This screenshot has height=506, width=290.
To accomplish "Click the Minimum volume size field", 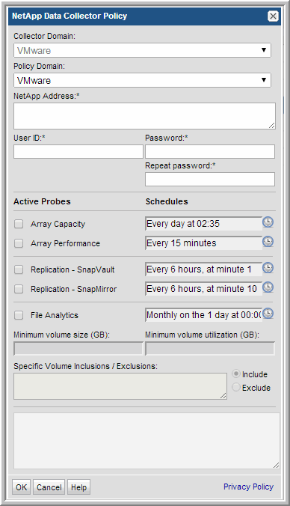I will [78, 349].
